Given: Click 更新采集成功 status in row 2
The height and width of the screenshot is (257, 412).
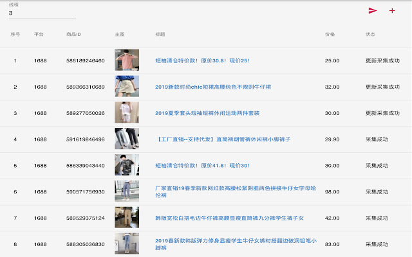Looking at the screenshot, I should pyautogui.click(x=382, y=87).
